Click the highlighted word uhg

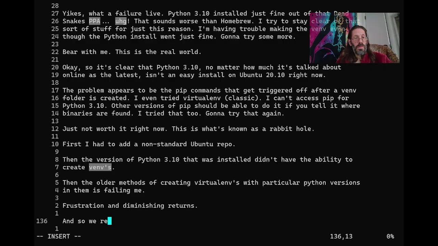[121, 21]
